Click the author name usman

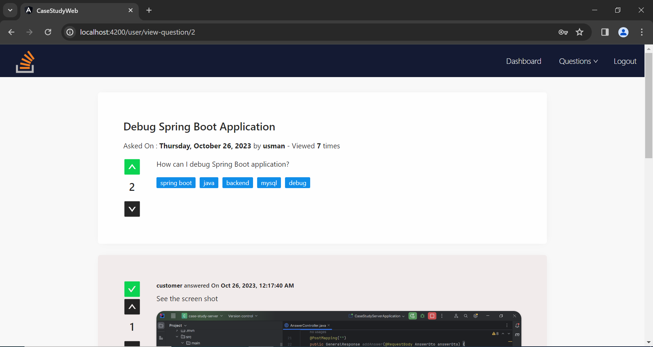[x=274, y=146]
